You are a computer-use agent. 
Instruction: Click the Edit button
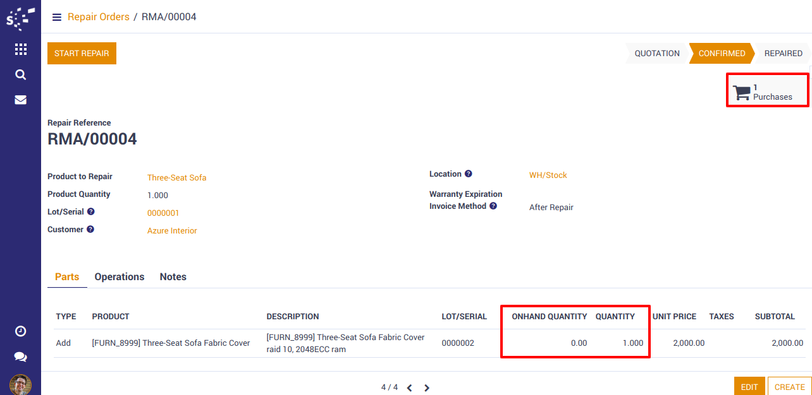tap(749, 387)
